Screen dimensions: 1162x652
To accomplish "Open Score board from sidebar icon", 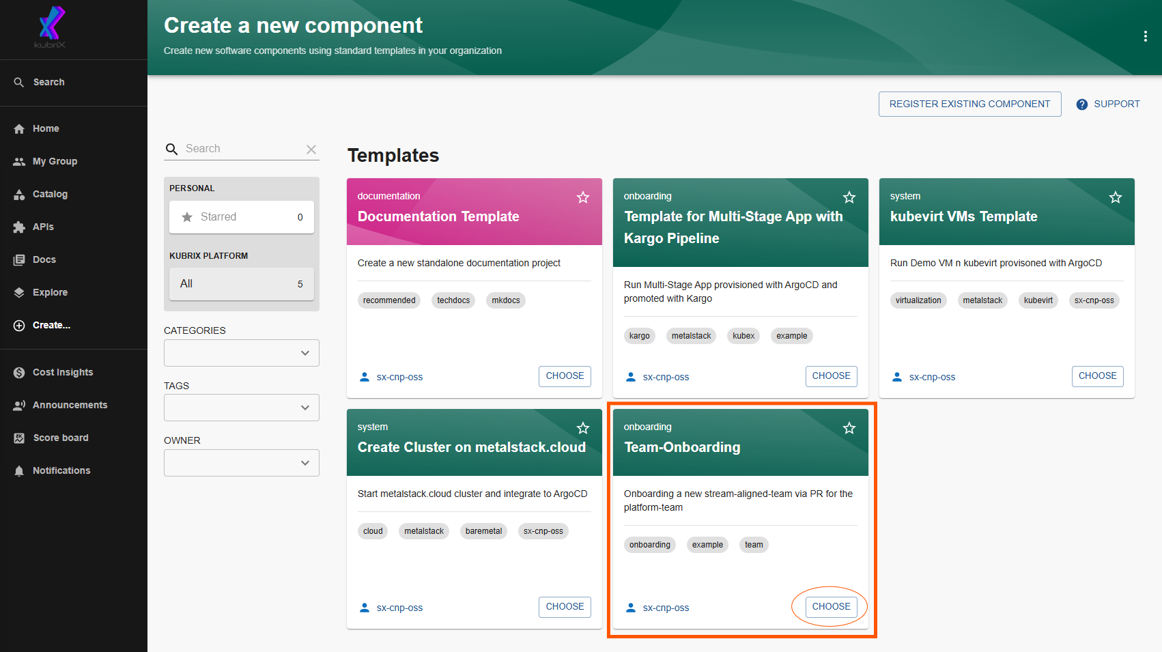I will coord(19,438).
